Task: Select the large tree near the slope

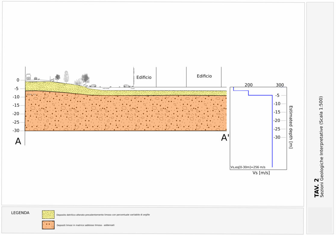Action: click(x=85, y=79)
